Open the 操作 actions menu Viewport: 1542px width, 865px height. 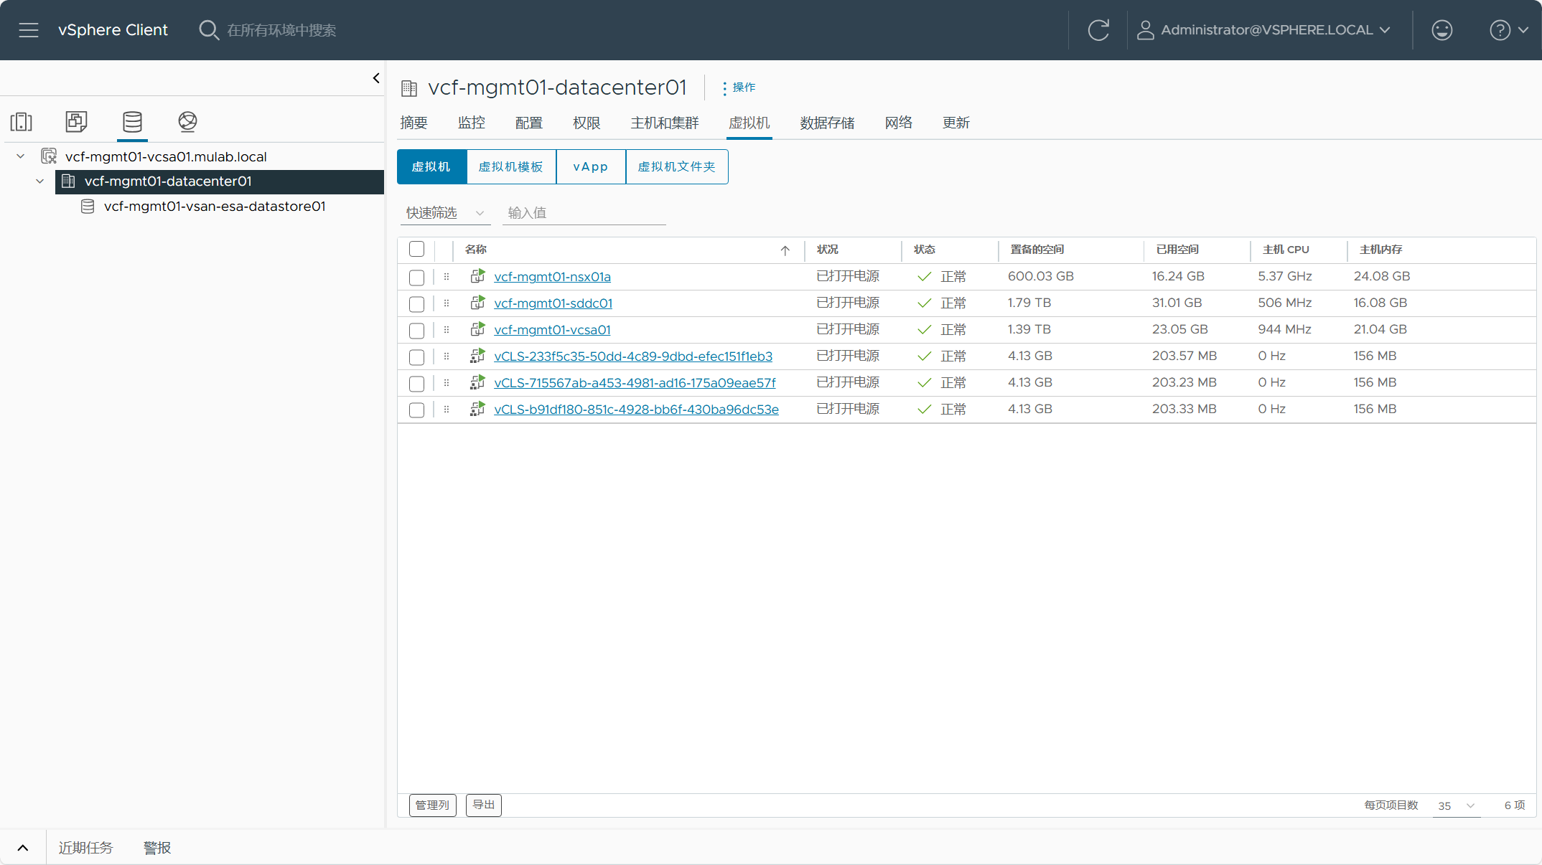(739, 88)
